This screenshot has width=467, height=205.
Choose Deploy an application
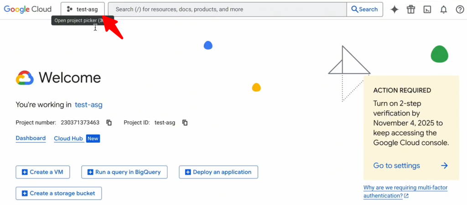218,172
